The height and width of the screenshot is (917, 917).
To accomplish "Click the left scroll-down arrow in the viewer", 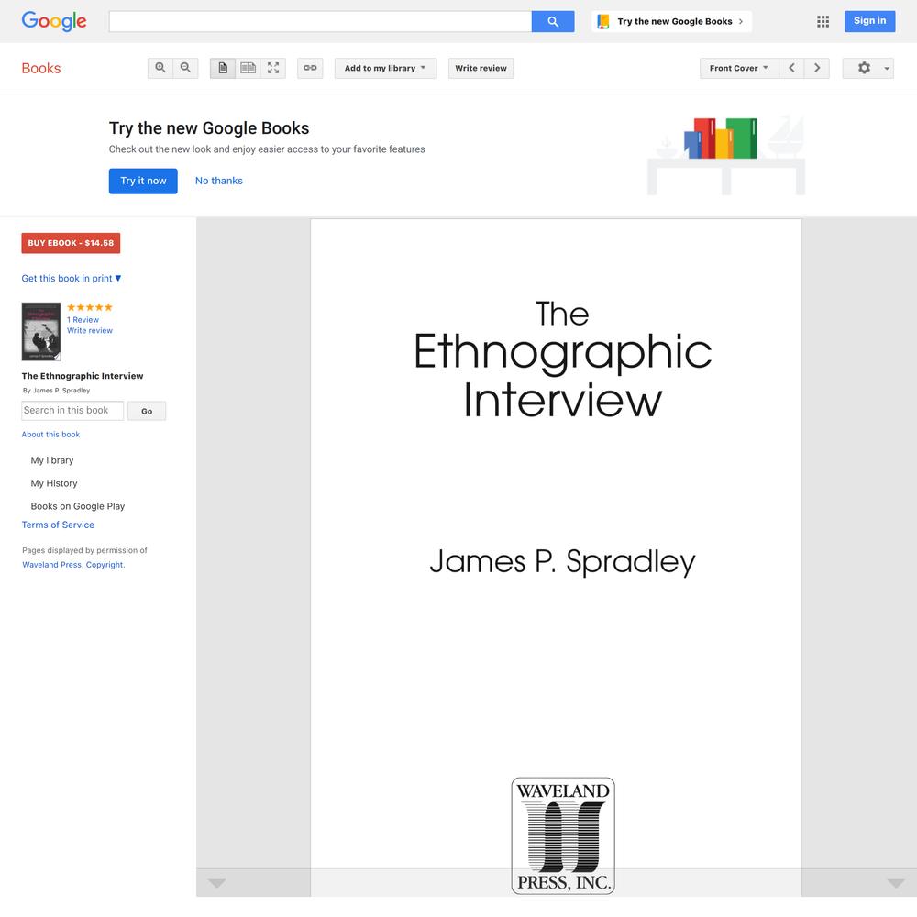I will coord(217,883).
